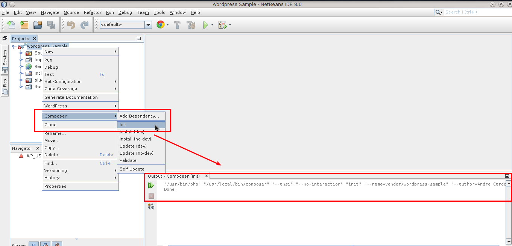The image size is (512, 246).
Task: Choose Delete in context menu
Action: click(80, 155)
